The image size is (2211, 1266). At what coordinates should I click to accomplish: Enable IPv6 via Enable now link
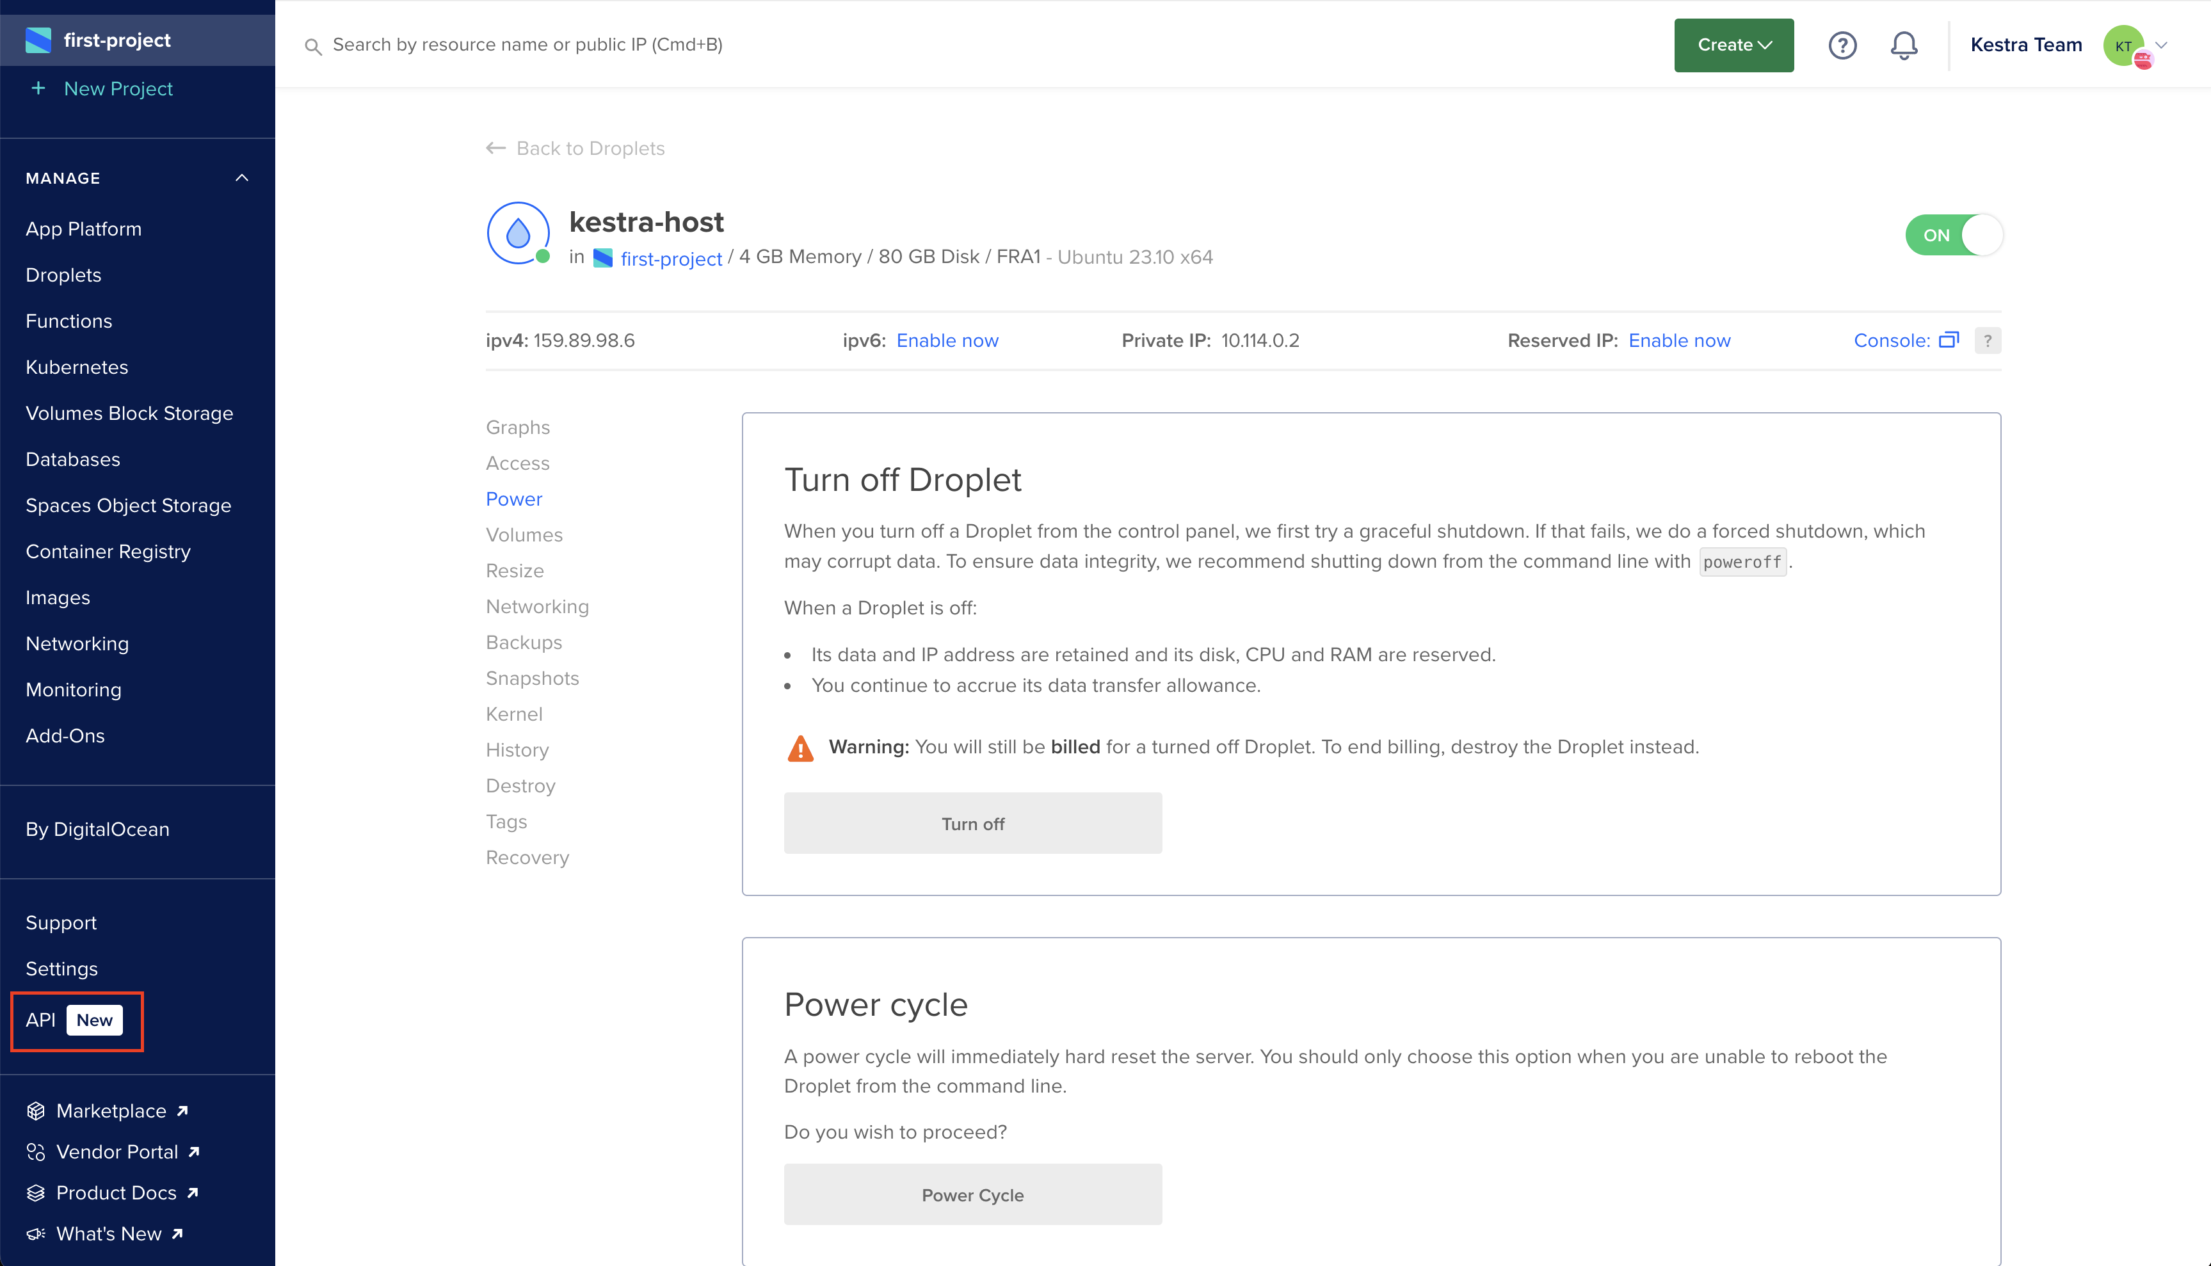click(x=947, y=340)
